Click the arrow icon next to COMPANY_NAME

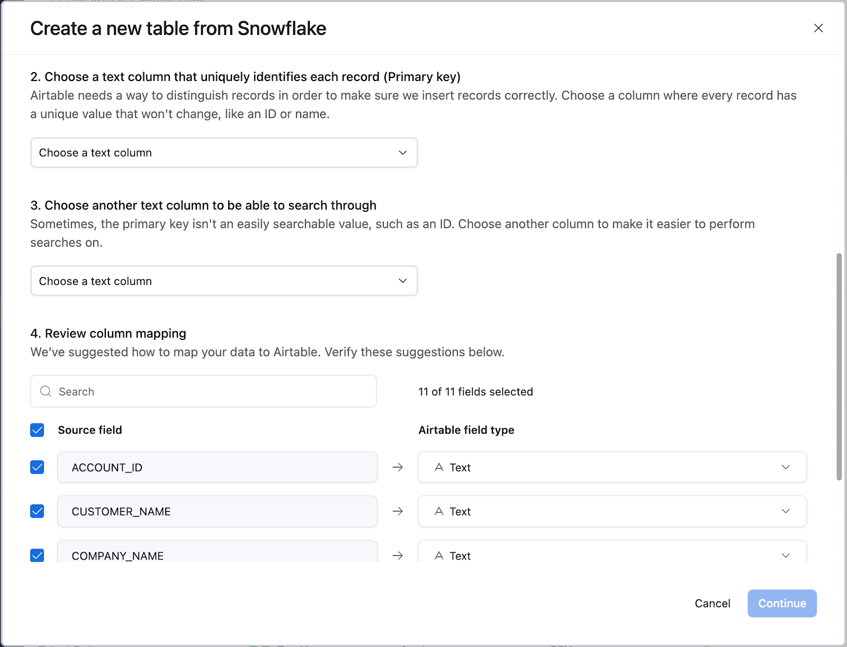[x=398, y=555]
